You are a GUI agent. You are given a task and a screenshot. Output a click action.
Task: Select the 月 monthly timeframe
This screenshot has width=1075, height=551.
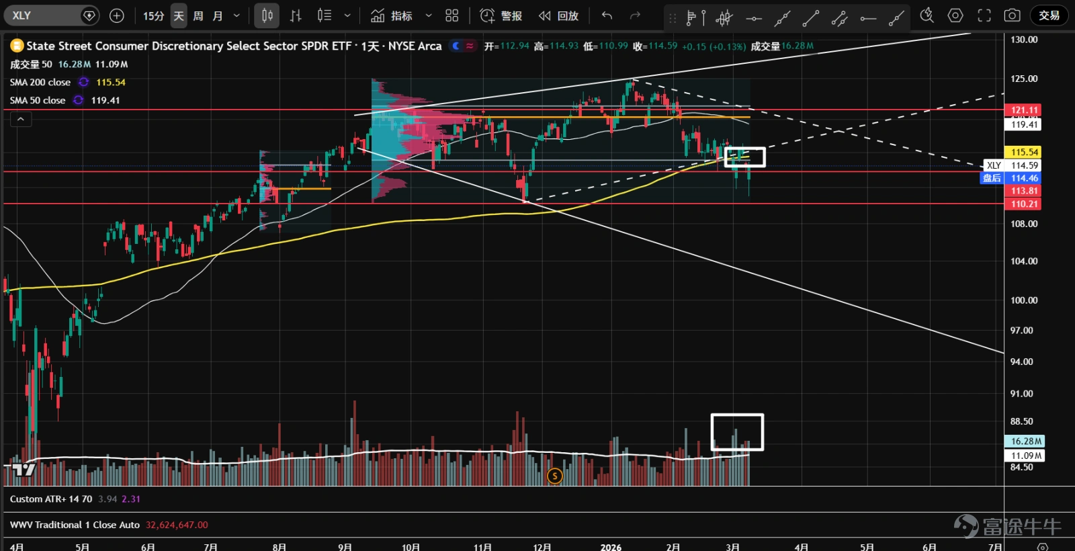pyautogui.click(x=218, y=15)
